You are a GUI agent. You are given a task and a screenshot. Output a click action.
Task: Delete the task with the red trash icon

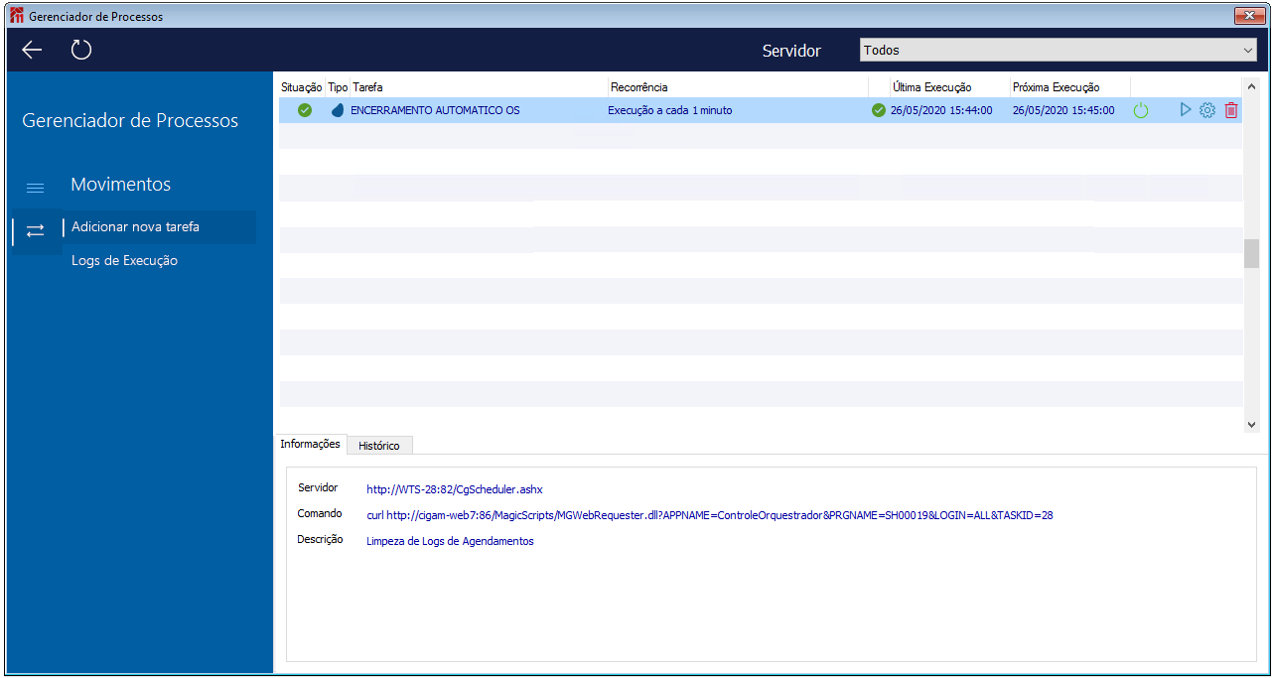pyautogui.click(x=1231, y=110)
